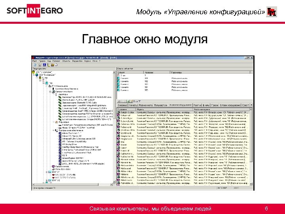Image resolution: width=285 pixels, height=214 pixels.
Task: Click right arrow of tree panel horizontal scrollbar
Action: (x=111, y=184)
